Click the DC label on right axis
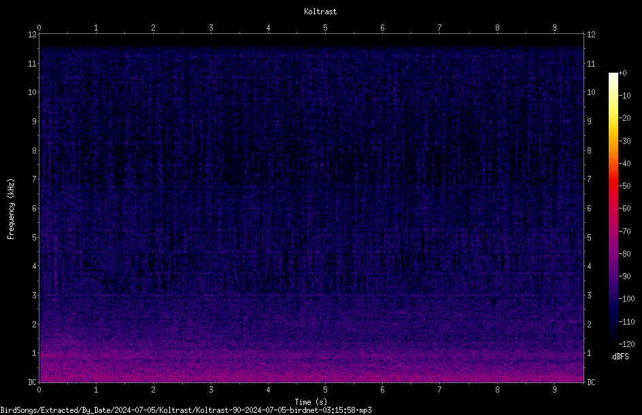Viewport: 642px width, 415px height. point(591,382)
